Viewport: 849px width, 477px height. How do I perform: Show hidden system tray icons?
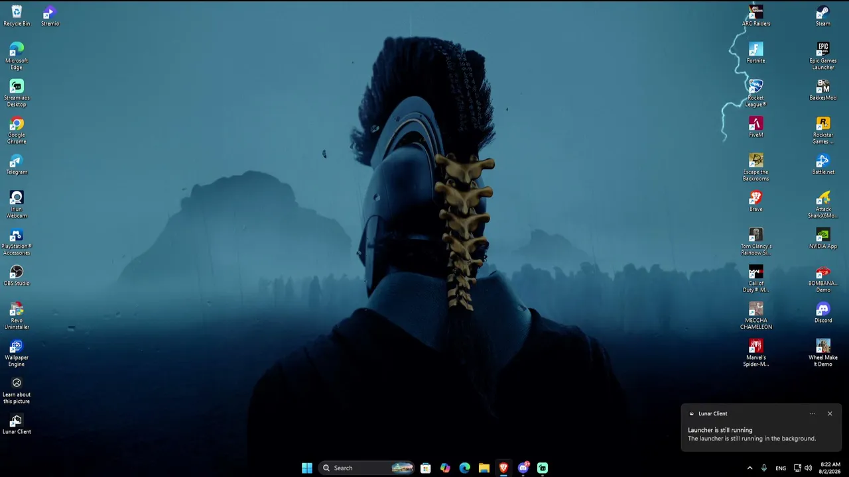click(750, 468)
